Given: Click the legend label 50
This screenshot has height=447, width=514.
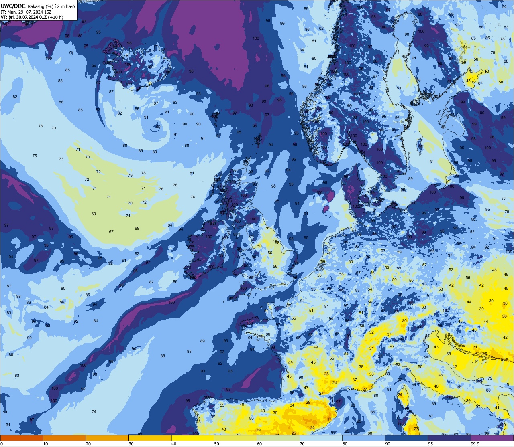Looking at the screenshot, I should [216, 444].
